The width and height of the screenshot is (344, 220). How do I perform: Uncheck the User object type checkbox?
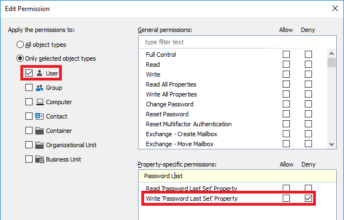pyautogui.click(x=29, y=73)
